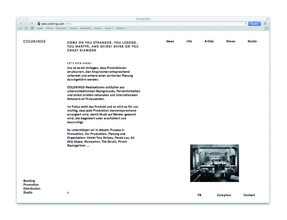287x220 pixels.
Task: Expand the News bookmarks dropdown
Action: point(109,28)
